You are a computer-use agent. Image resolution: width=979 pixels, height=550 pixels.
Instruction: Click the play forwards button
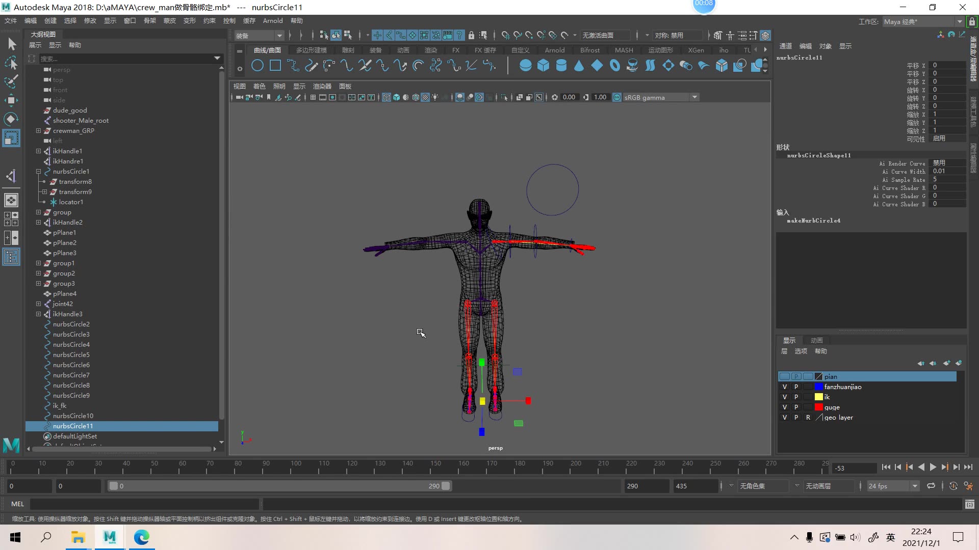click(x=933, y=467)
